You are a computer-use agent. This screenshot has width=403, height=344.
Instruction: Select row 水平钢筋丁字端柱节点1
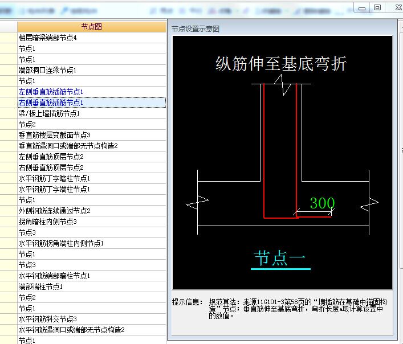pyautogui.click(x=92, y=189)
